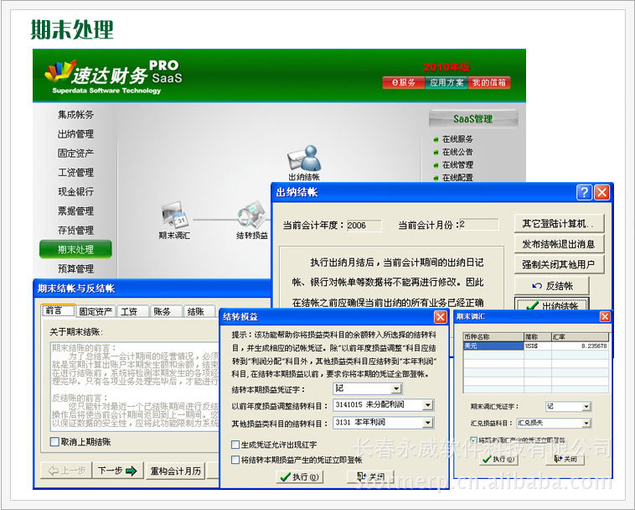
Task: Click the 当前会计月份 field
Action: pos(479,225)
